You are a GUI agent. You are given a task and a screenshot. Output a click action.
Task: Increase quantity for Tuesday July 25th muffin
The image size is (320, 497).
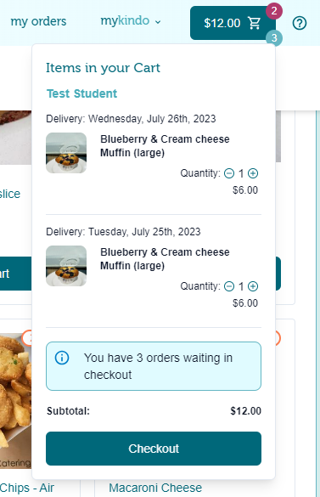253,286
